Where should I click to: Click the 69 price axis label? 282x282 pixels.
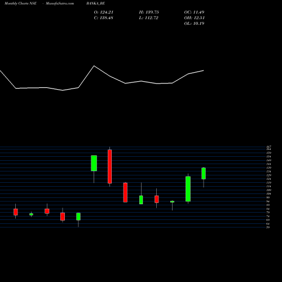pyautogui.click(x=268, y=220)
